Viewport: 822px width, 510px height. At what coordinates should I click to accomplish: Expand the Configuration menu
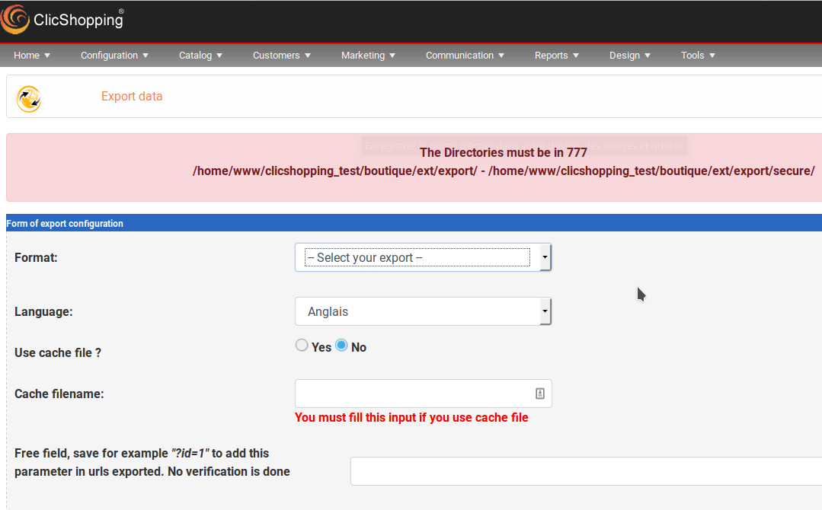click(x=115, y=56)
